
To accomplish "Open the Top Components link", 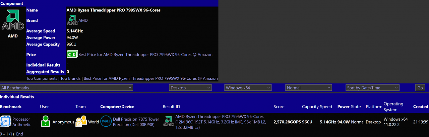I will 42,78.
